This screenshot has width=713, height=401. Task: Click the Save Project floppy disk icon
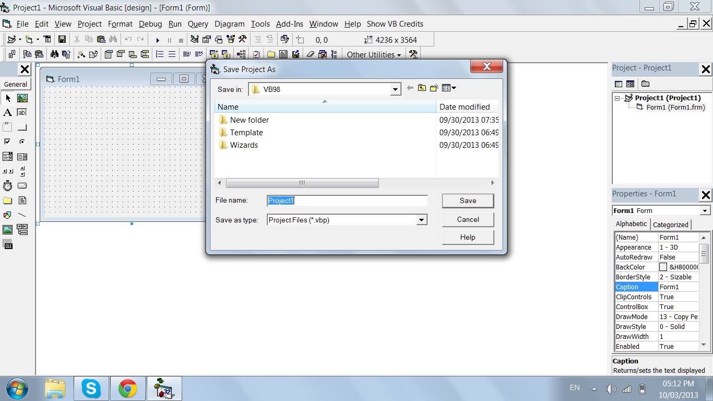62,40
